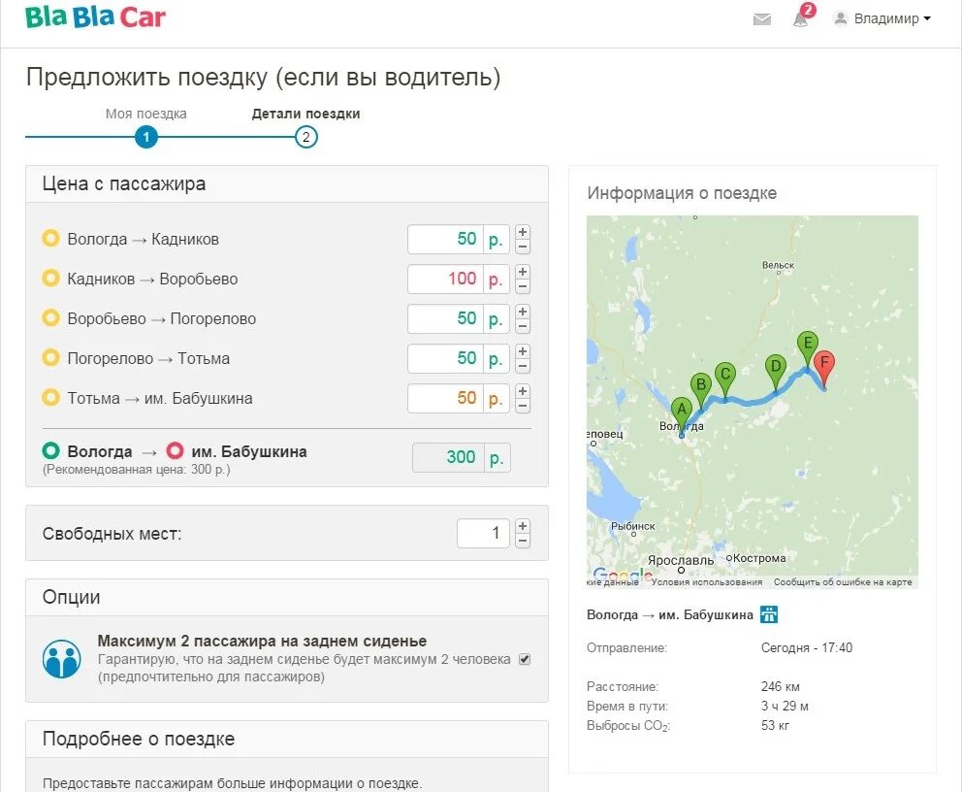This screenshot has height=792, width=962.
Task: Click the BlaBlaCar logo
Action: click(x=94, y=16)
